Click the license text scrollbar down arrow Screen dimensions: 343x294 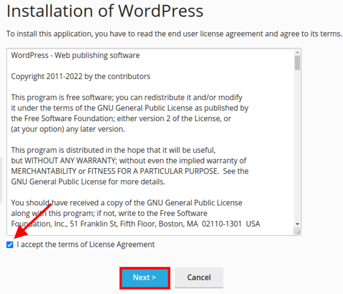pyautogui.click(x=297, y=224)
